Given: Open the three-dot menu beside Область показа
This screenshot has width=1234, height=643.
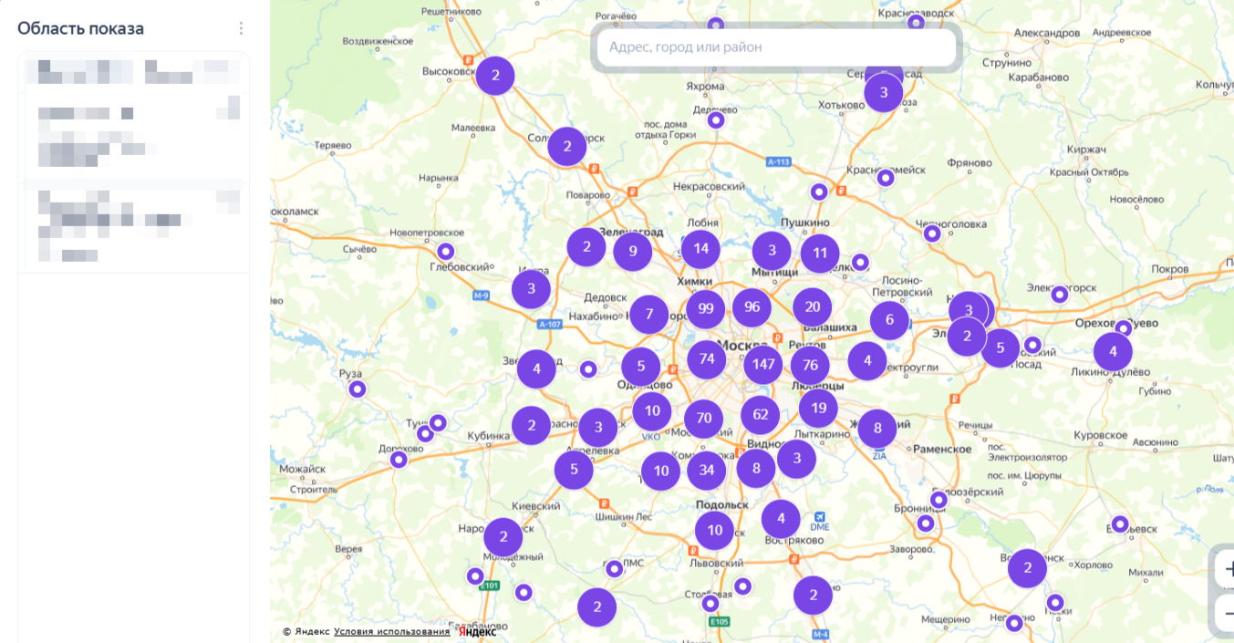Looking at the screenshot, I should pos(241,28).
